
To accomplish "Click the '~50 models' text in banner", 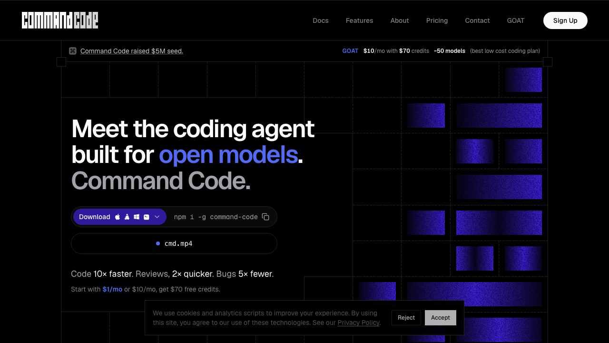I will [450, 51].
